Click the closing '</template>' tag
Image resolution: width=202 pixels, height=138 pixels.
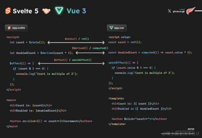(117, 124)
